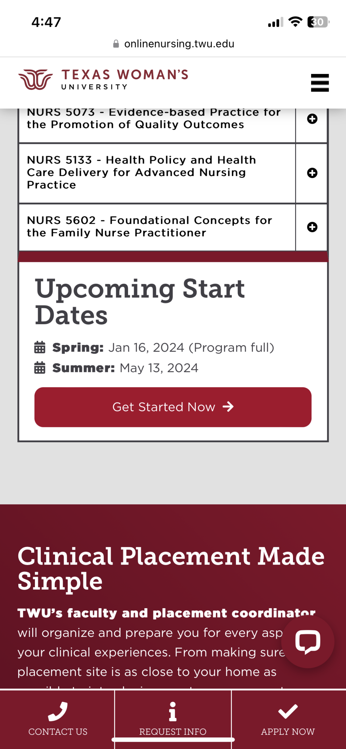Expand NURS 5602 using its plus icon
Screen dimensions: 346x749
[x=312, y=227]
